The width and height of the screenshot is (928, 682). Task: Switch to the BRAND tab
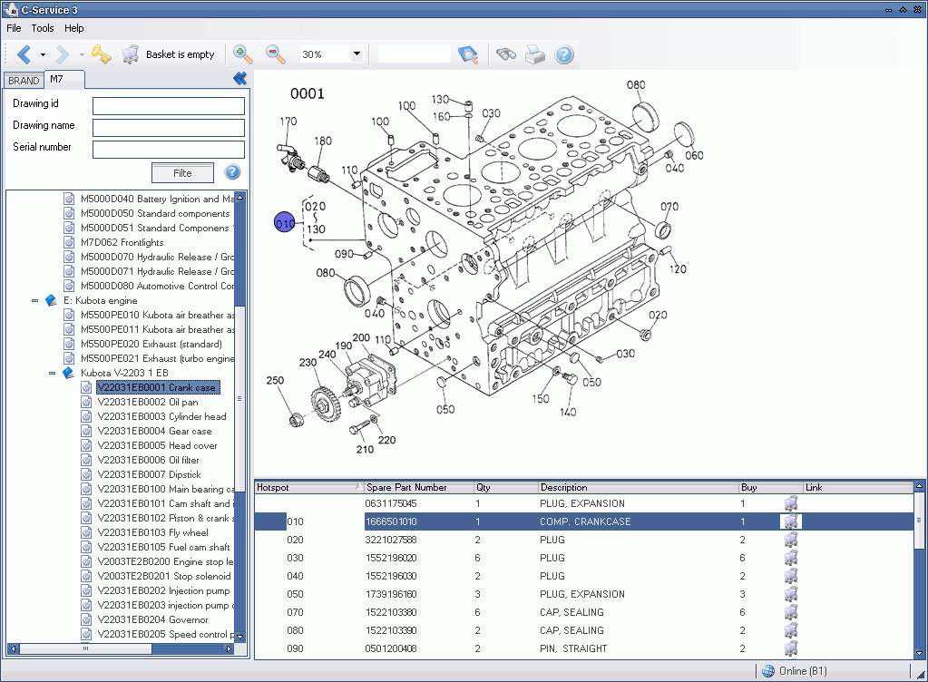(x=24, y=81)
